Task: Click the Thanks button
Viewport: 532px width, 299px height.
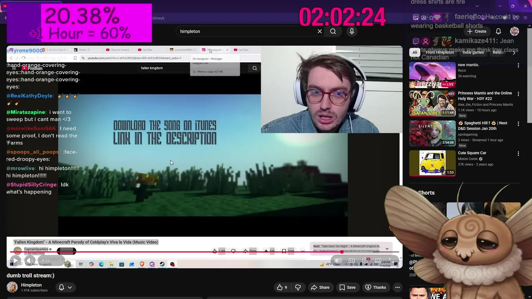Action: tap(375, 287)
